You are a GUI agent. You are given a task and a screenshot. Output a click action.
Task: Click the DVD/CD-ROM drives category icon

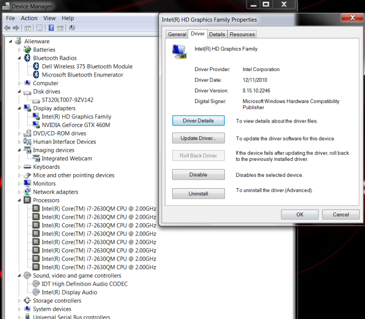tap(27, 133)
